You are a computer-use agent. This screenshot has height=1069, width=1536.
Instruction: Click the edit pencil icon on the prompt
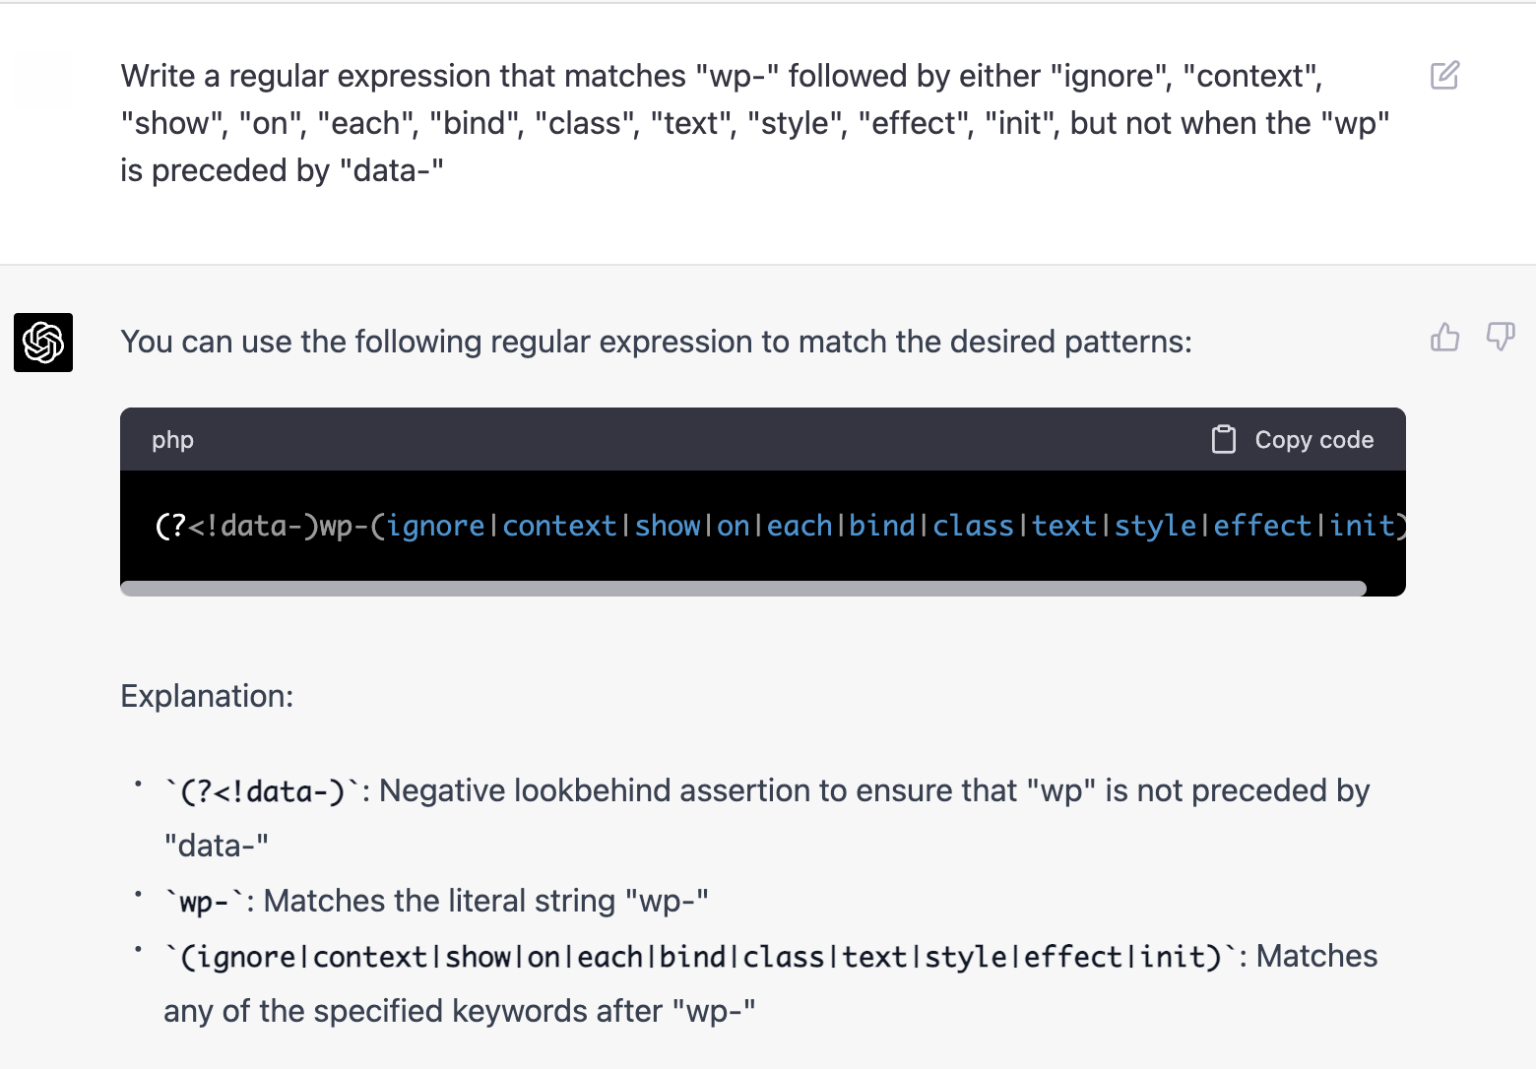tap(1443, 75)
